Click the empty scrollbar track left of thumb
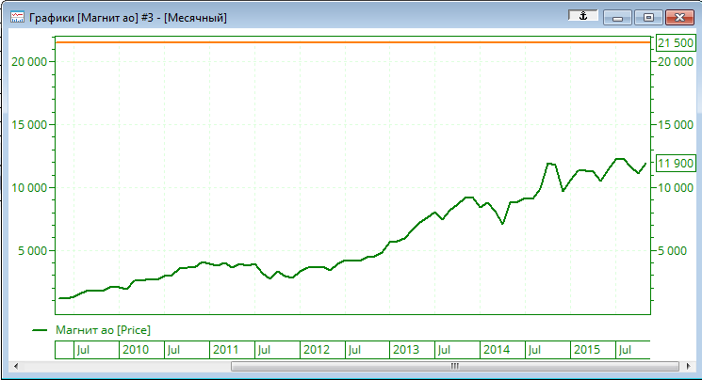The width and height of the screenshot is (702, 380). point(122,366)
